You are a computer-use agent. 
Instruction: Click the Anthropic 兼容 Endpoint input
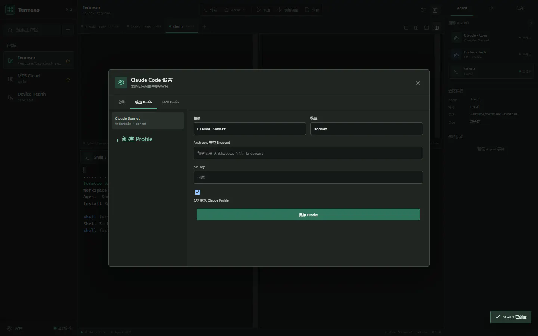pos(308,153)
